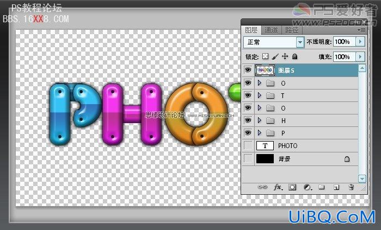
Task: Select the T group name
Action: pos(282,95)
